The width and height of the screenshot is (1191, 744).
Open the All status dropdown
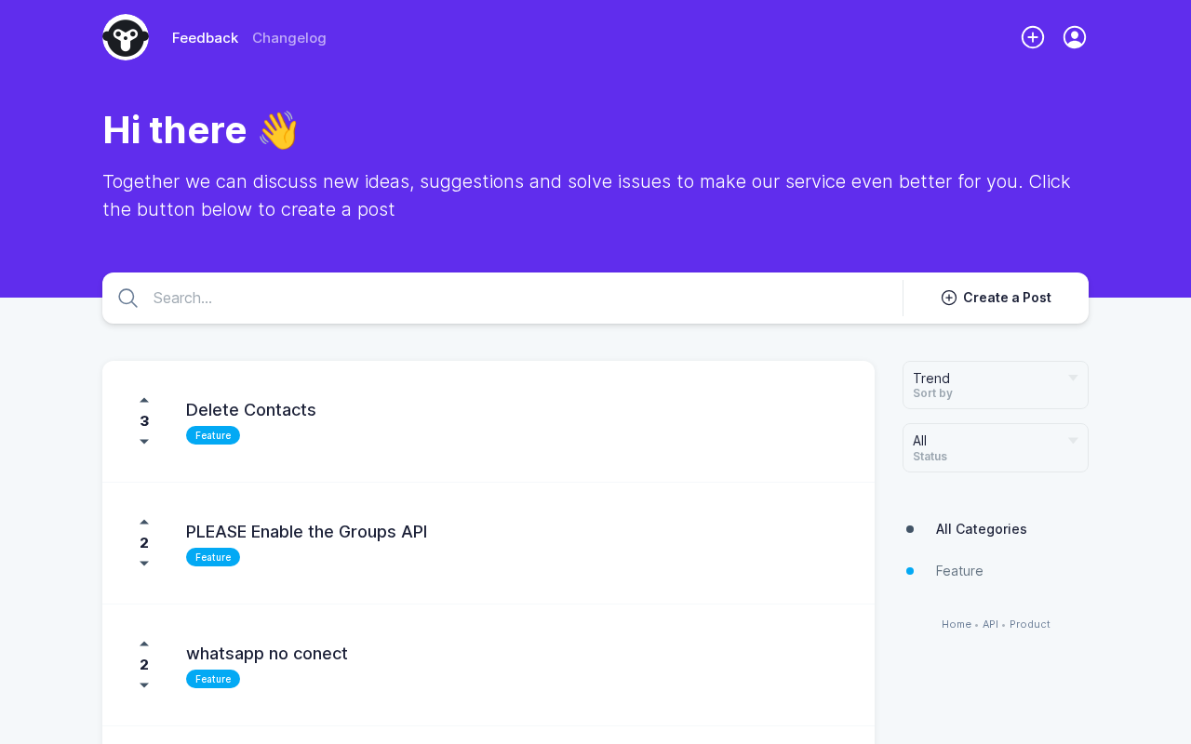995,447
